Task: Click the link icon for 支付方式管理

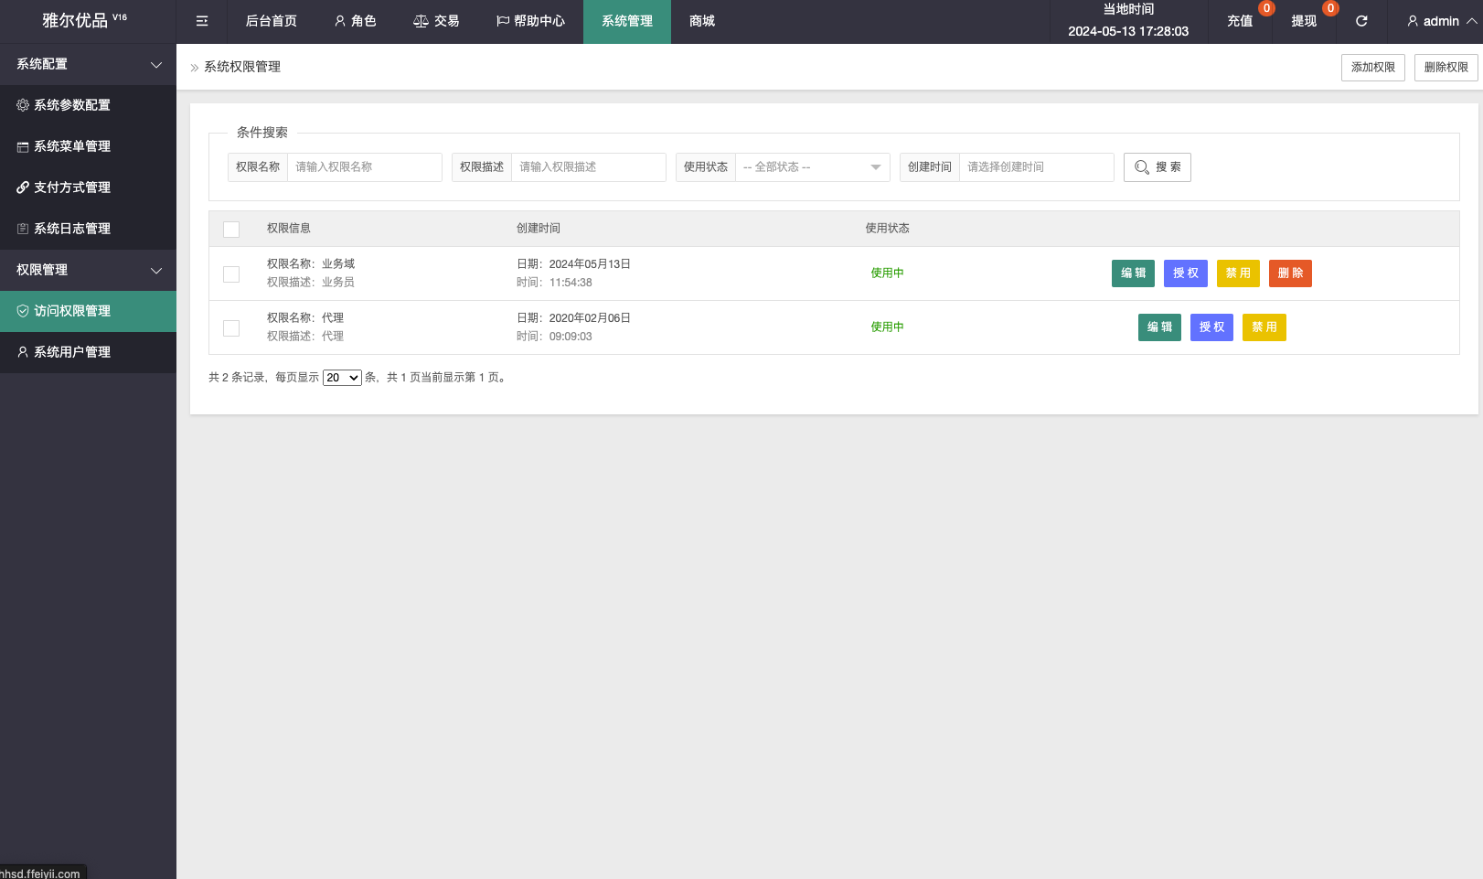Action: (23, 188)
